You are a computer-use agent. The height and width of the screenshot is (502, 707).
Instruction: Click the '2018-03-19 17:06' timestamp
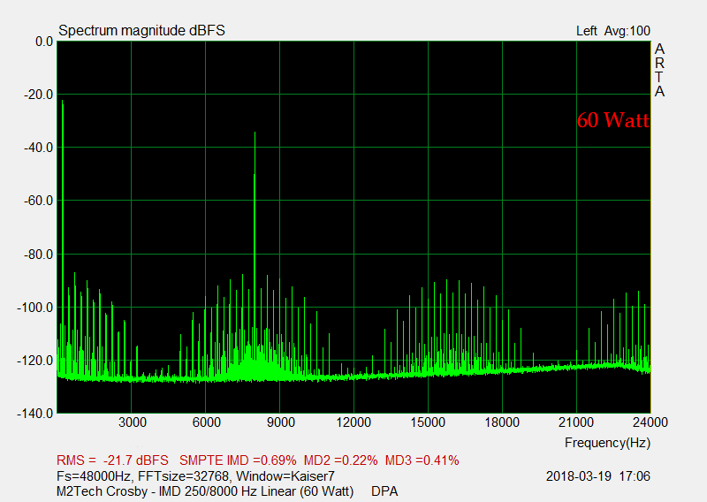pos(598,476)
